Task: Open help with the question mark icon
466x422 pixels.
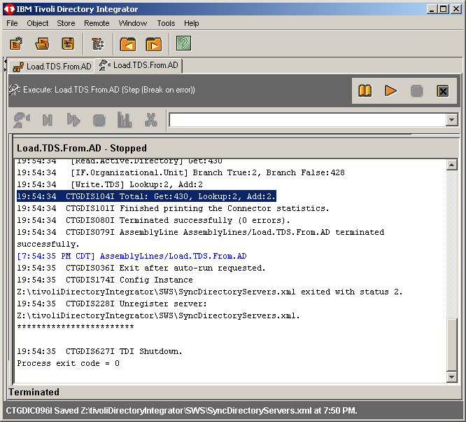Action: [183, 44]
